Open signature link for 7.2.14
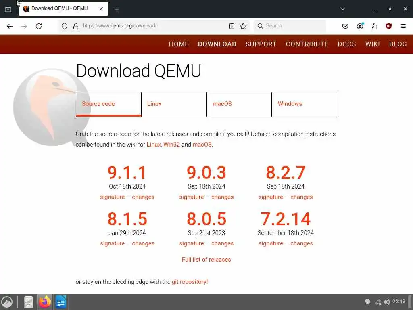Image resolution: width=413 pixels, height=310 pixels. coord(271,243)
